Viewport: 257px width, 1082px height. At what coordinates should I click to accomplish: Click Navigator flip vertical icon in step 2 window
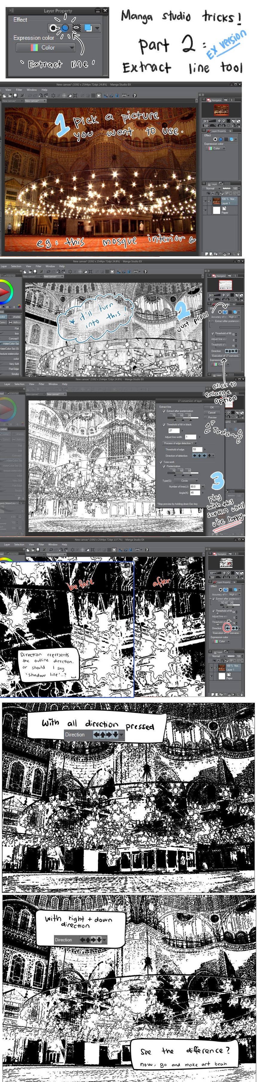pyautogui.click(x=241, y=300)
